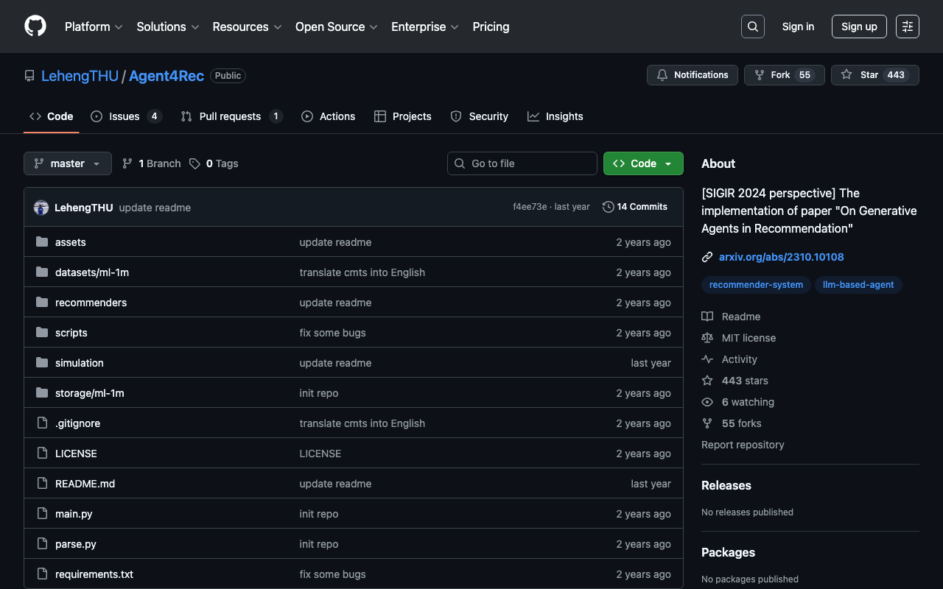Click the Go to file input
The image size is (943, 589).
(522, 163)
